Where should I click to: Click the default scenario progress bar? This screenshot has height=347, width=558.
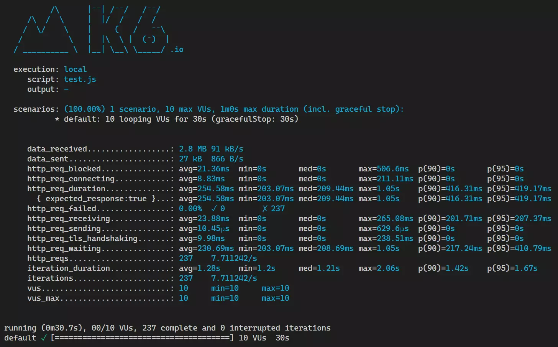(x=142, y=338)
